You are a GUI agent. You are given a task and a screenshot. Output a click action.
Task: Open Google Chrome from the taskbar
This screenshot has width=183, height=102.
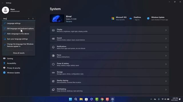[102, 99]
